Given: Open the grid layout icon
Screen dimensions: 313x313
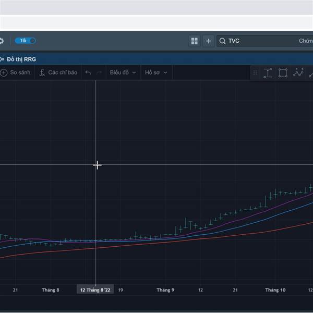Looking at the screenshot, I should tap(195, 41).
